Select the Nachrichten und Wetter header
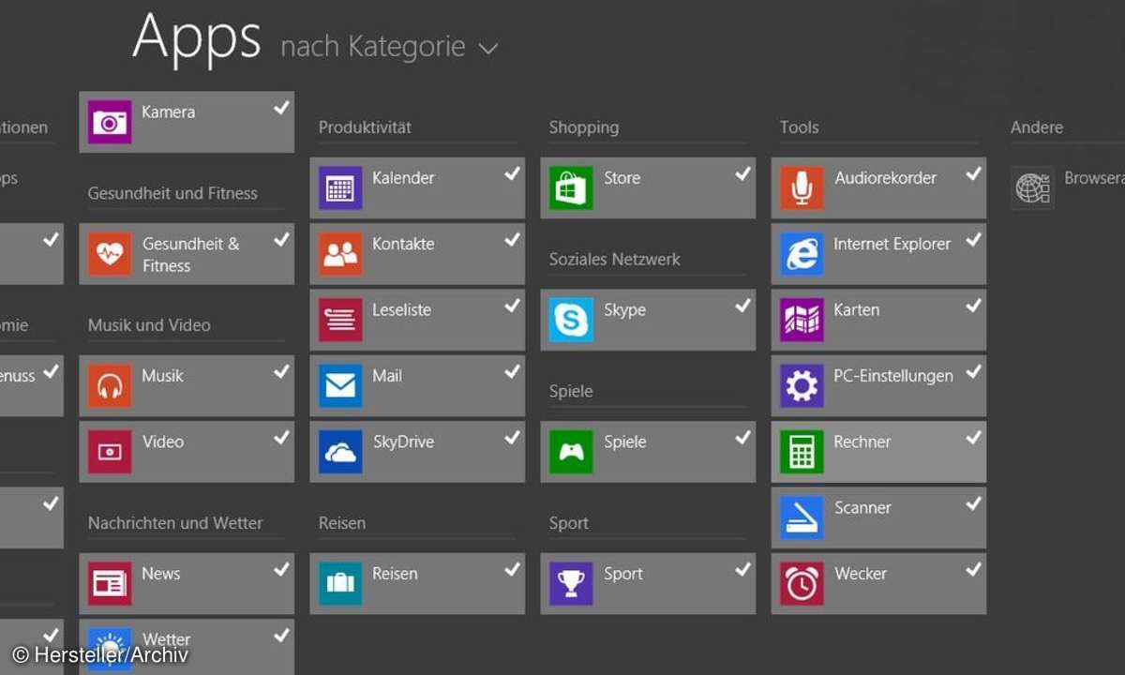The height and width of the screenshot is (675, 1125). 175,523
